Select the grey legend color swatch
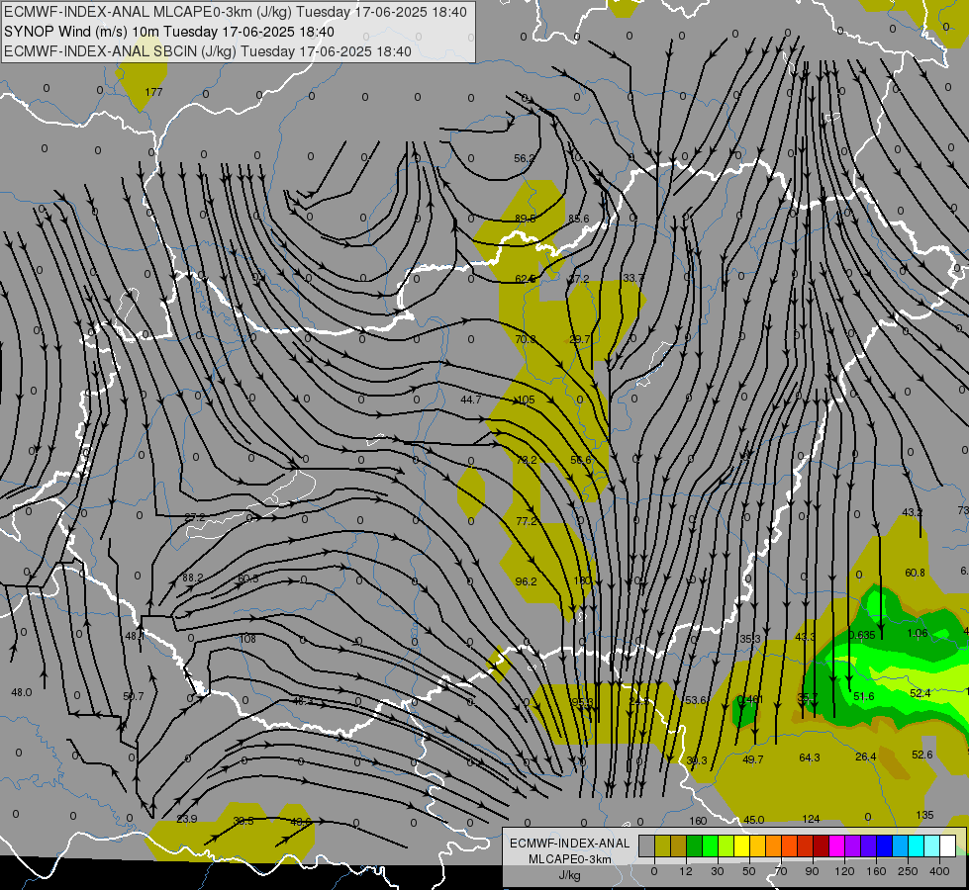 pos(646,845)
